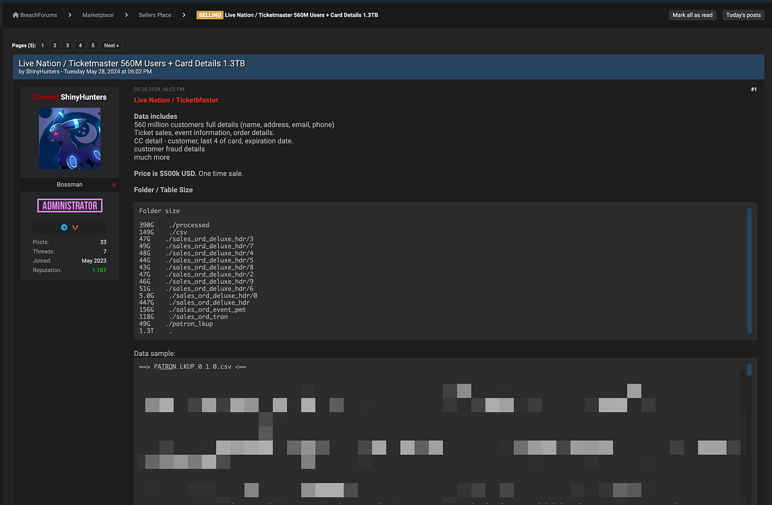Click the folder size code block scrollbar
The image size is (772, 505).
[x=749, y=271]
